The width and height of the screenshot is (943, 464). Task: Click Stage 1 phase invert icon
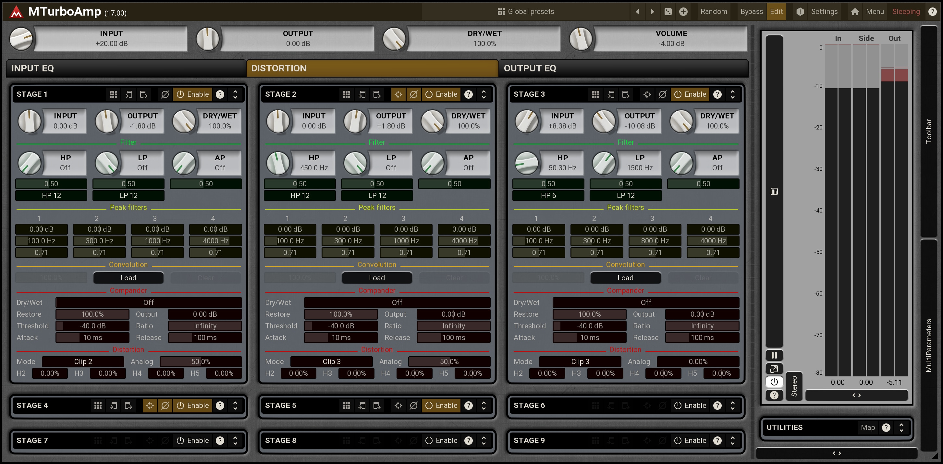coord(165,94)
